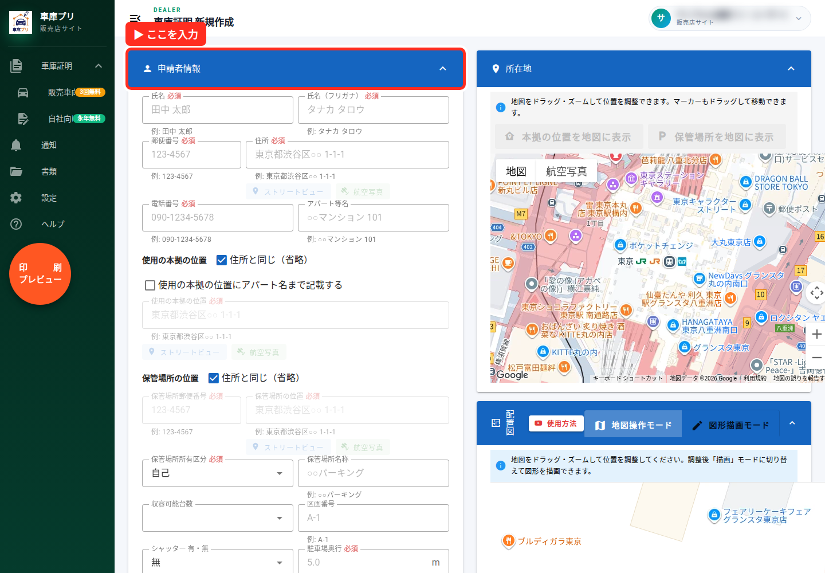Collapse the 申請者情報 panel chevron
The image size is (825, 573).
click(x=443, y=69)
